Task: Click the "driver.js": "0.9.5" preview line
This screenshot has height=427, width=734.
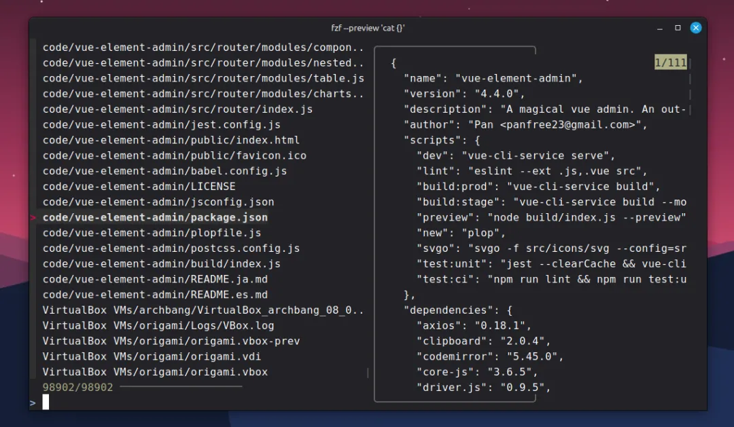Action: click(x=484, y=387)
